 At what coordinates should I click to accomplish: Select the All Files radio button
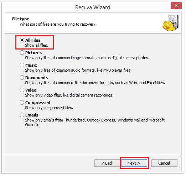click(x=22, y=40)
